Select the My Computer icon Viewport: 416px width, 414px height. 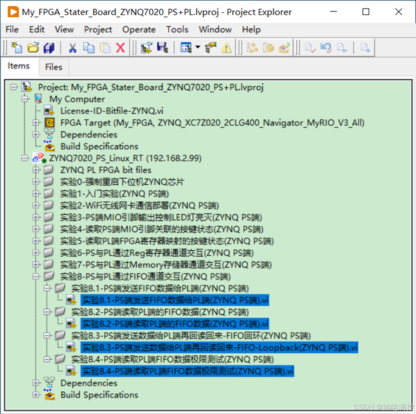[x=38, y=99]
